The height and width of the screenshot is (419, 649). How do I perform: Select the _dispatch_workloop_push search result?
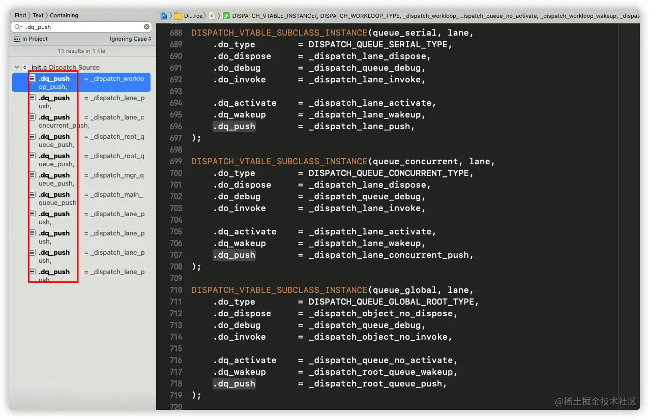[81, 82]
